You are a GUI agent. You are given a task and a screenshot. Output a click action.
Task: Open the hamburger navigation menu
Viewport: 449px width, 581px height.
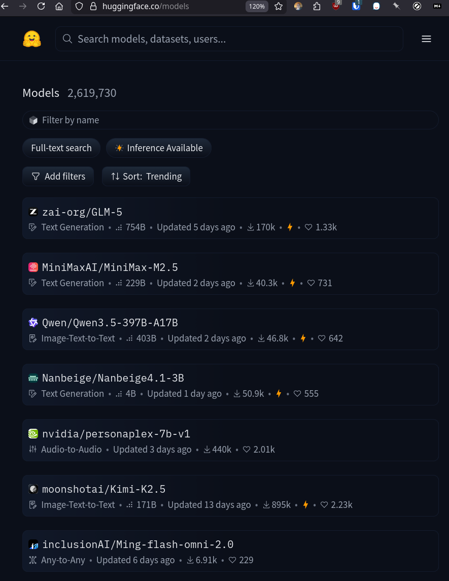pos(426,39)
